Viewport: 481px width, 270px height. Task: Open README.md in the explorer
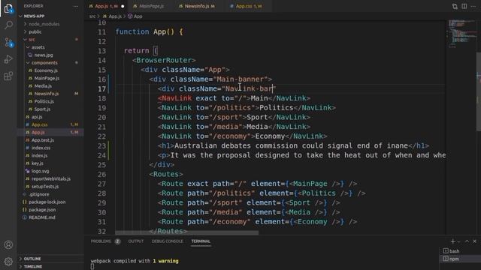tap(42, 217)
